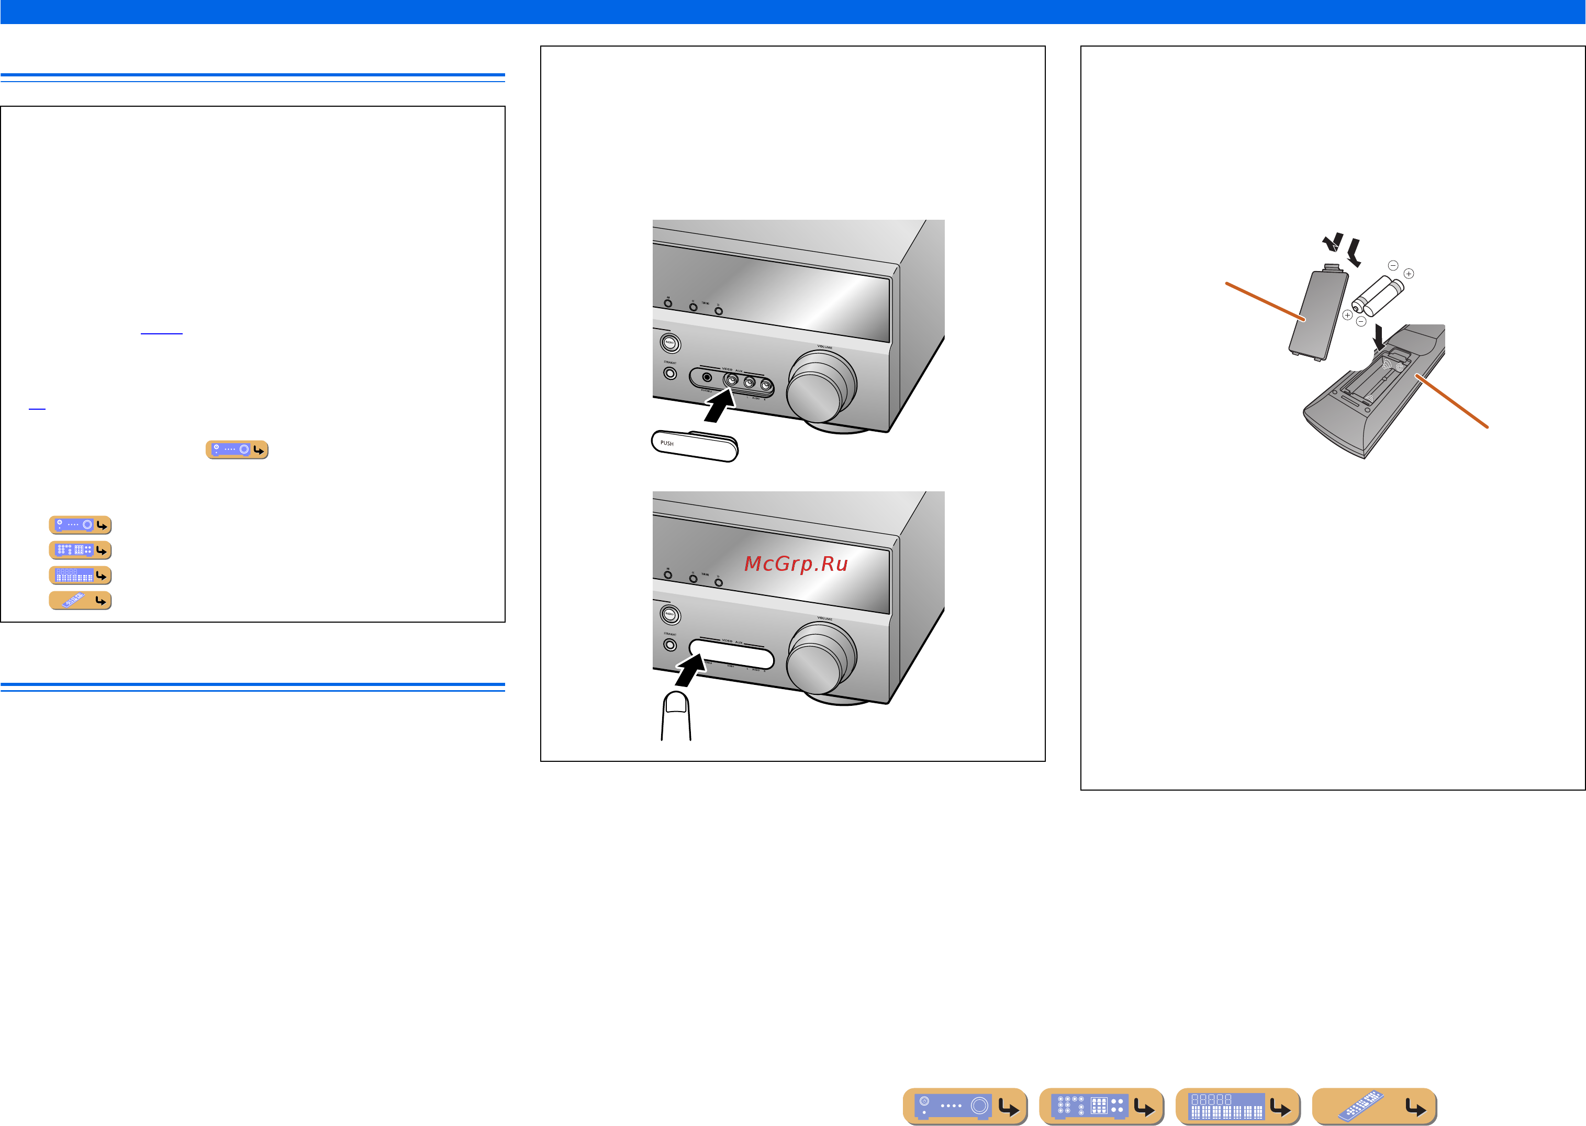Select the front panel icon in the boxed icon list
This screenshot has height=1126, width=1586.
(80, 525)
